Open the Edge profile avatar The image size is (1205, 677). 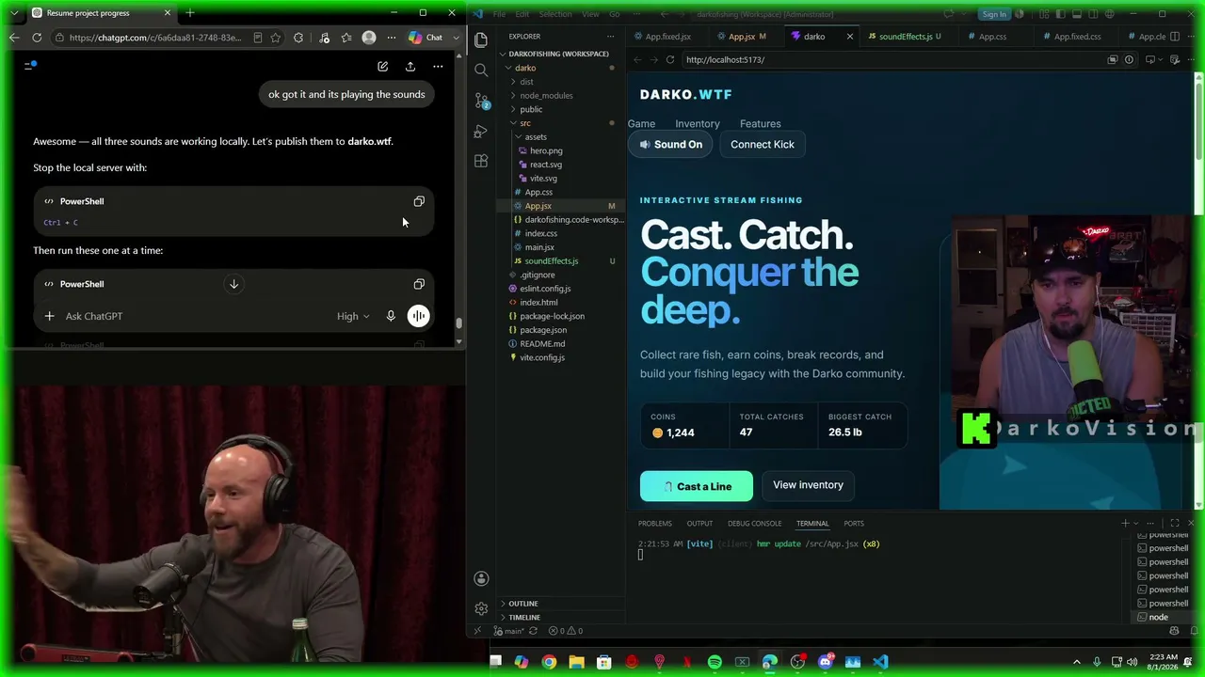[369, 38]
